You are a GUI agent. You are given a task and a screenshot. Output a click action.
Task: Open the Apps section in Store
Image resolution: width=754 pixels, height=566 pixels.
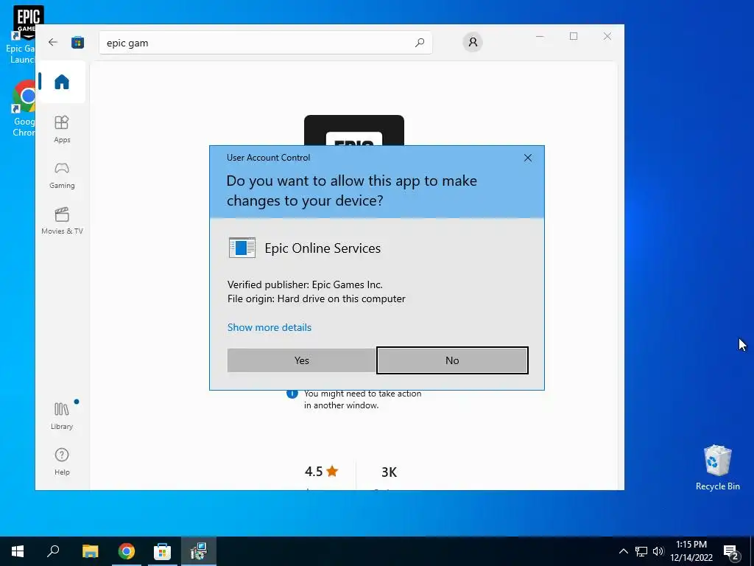[62, 129]
